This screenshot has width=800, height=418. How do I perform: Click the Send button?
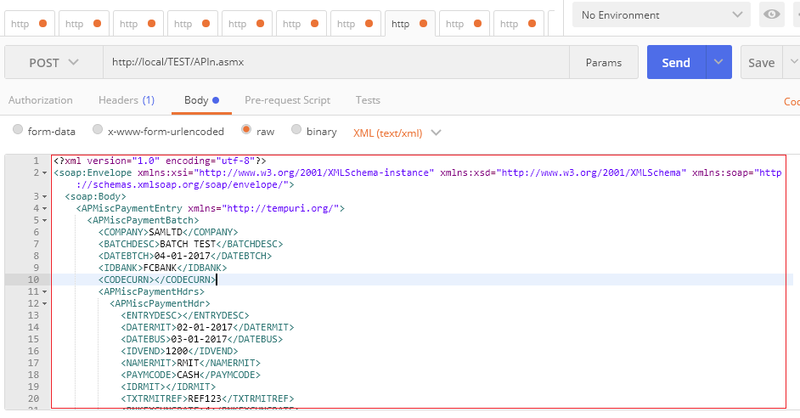click(x=676, y=62)
